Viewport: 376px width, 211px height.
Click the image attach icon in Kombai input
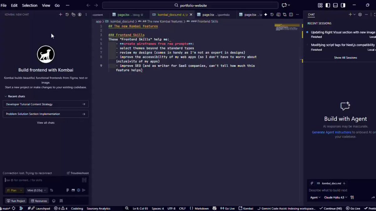click(x=73, y=190)
